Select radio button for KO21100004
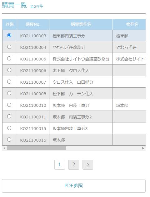The image size is (150, 197). pos(9,47)
